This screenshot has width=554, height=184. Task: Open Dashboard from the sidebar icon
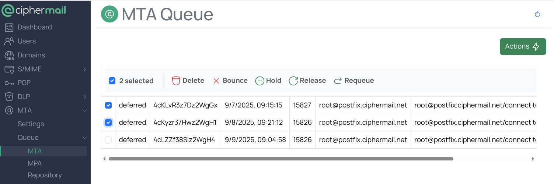click(x=9, y=27)
